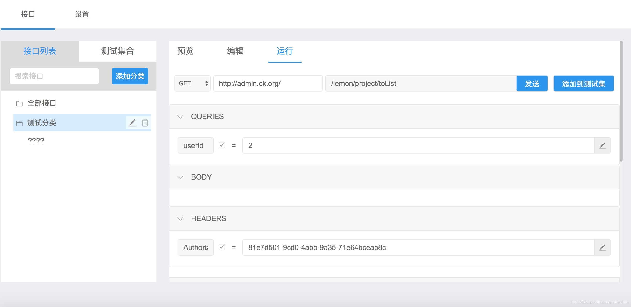Click the http://admin.ck.org/ base URL field

coord(268,83)
